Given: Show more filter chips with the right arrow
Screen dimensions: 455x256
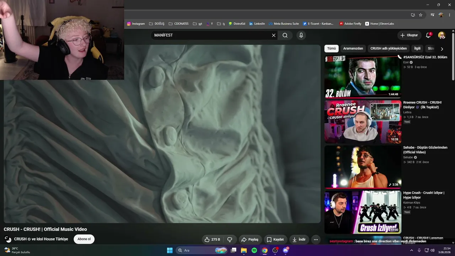Looking at the screenshot, I should point(442,49).
